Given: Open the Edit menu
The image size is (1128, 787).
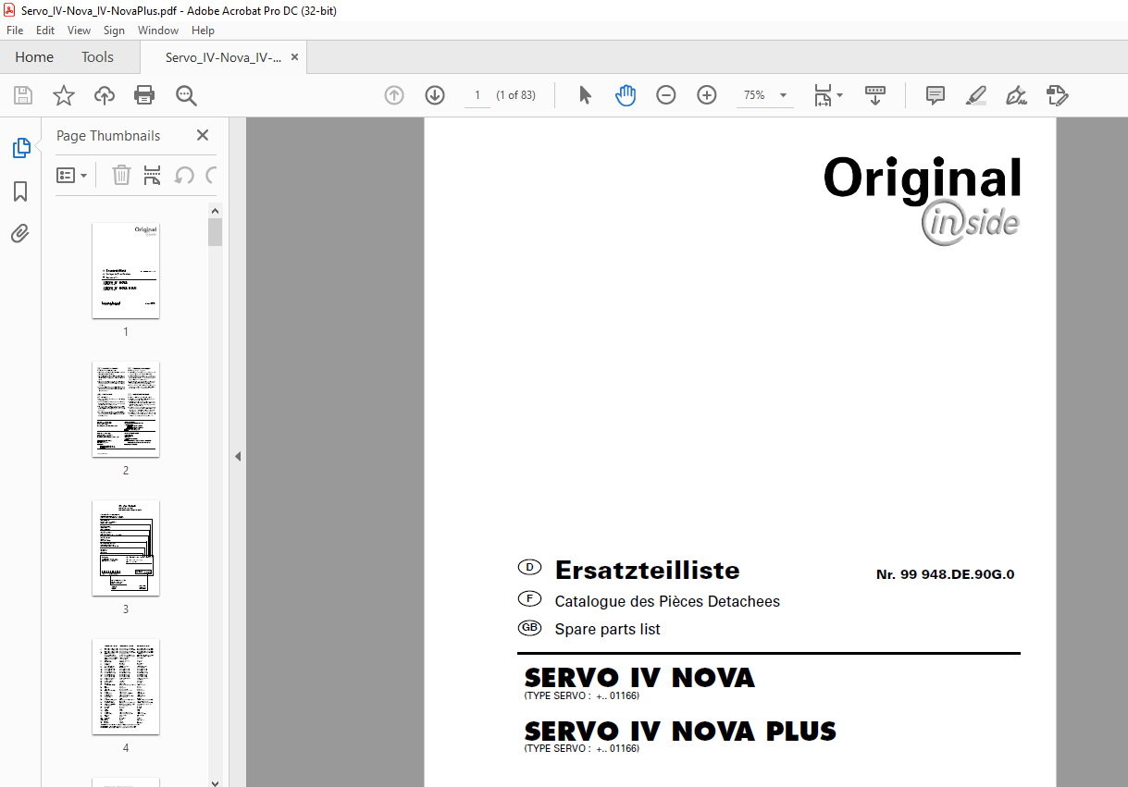Looking at the screenshot, I should click(45, 31).
